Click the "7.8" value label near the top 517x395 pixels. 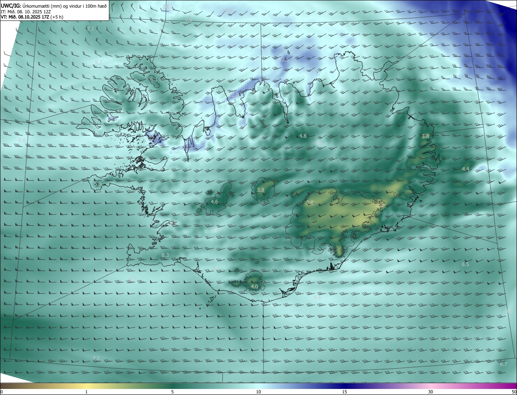[189, 20]
